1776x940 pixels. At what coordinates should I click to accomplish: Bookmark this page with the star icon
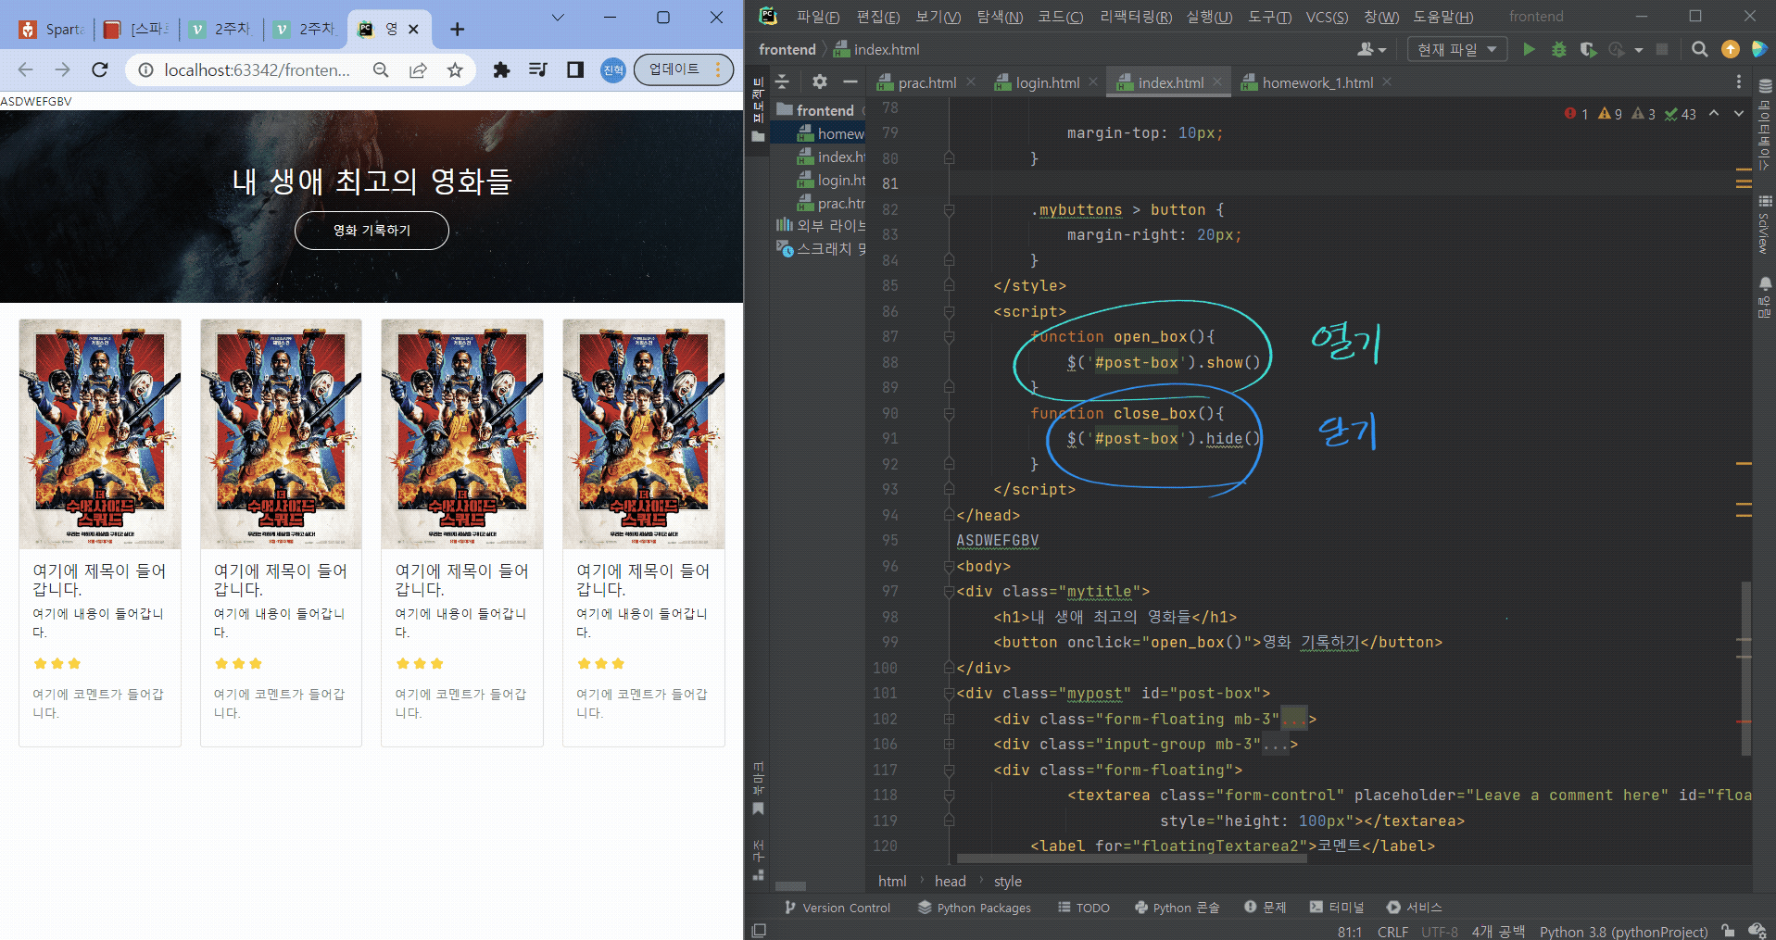(455, 69)
